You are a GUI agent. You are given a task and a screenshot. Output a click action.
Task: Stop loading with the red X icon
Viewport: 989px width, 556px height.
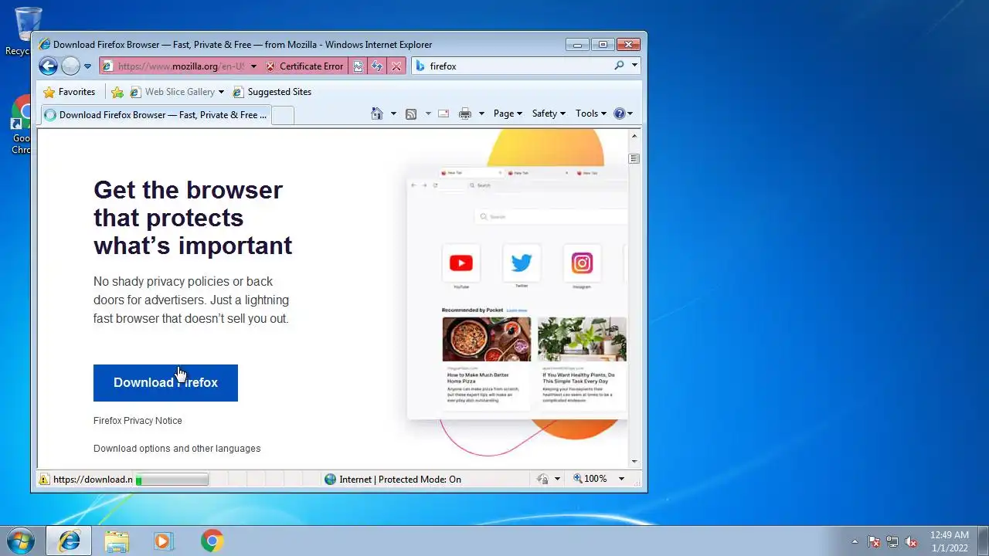point(396,66)
